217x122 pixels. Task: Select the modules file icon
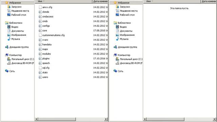tap(40, 54)
